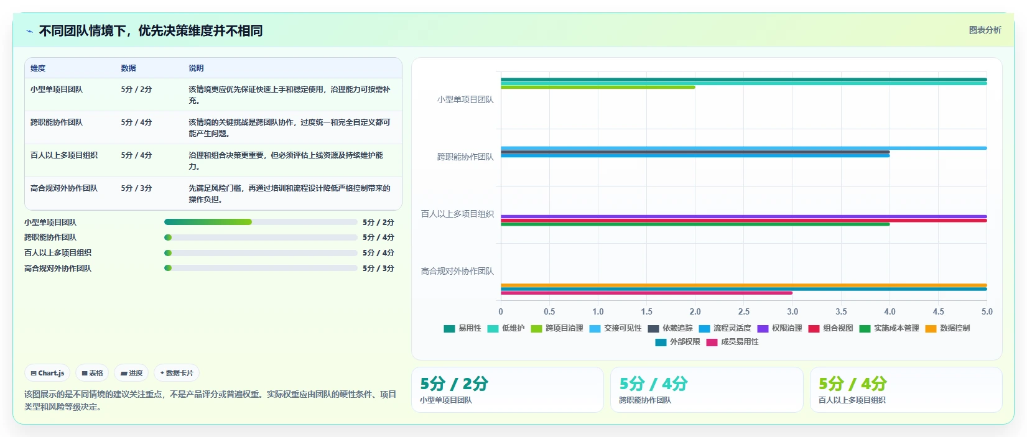1027x437 pixels.
Task: Toggle 跨项目治理 legend swatch
Action: tap(536, 328)
